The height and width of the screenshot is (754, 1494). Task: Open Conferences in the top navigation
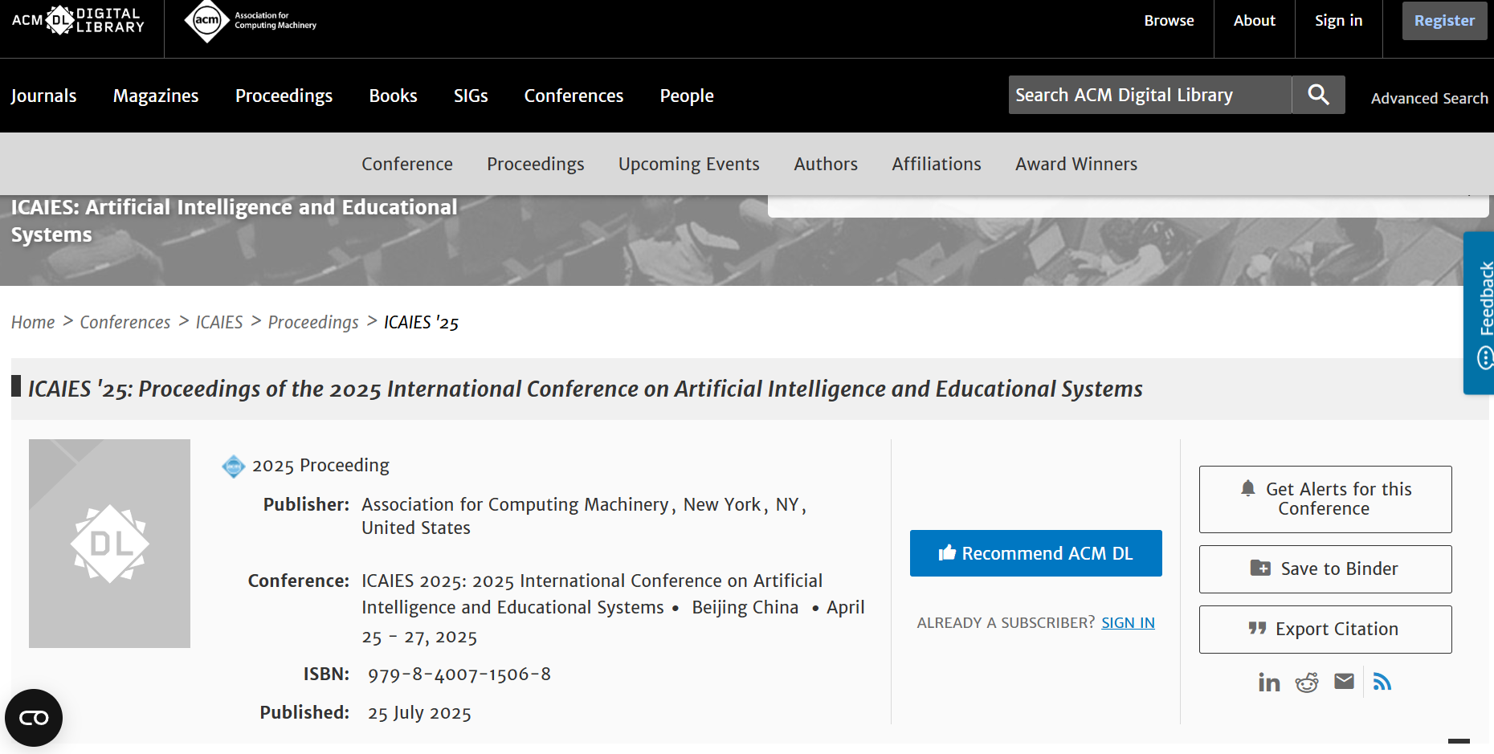coord(574,96)
